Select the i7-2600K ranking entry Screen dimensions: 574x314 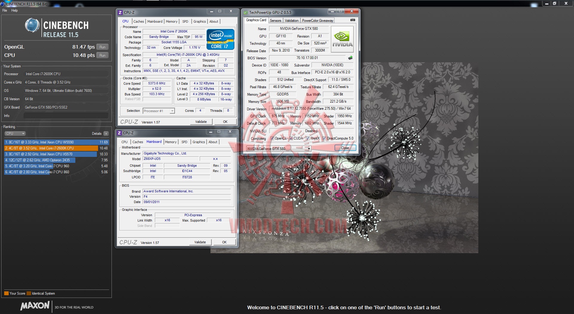56,148
